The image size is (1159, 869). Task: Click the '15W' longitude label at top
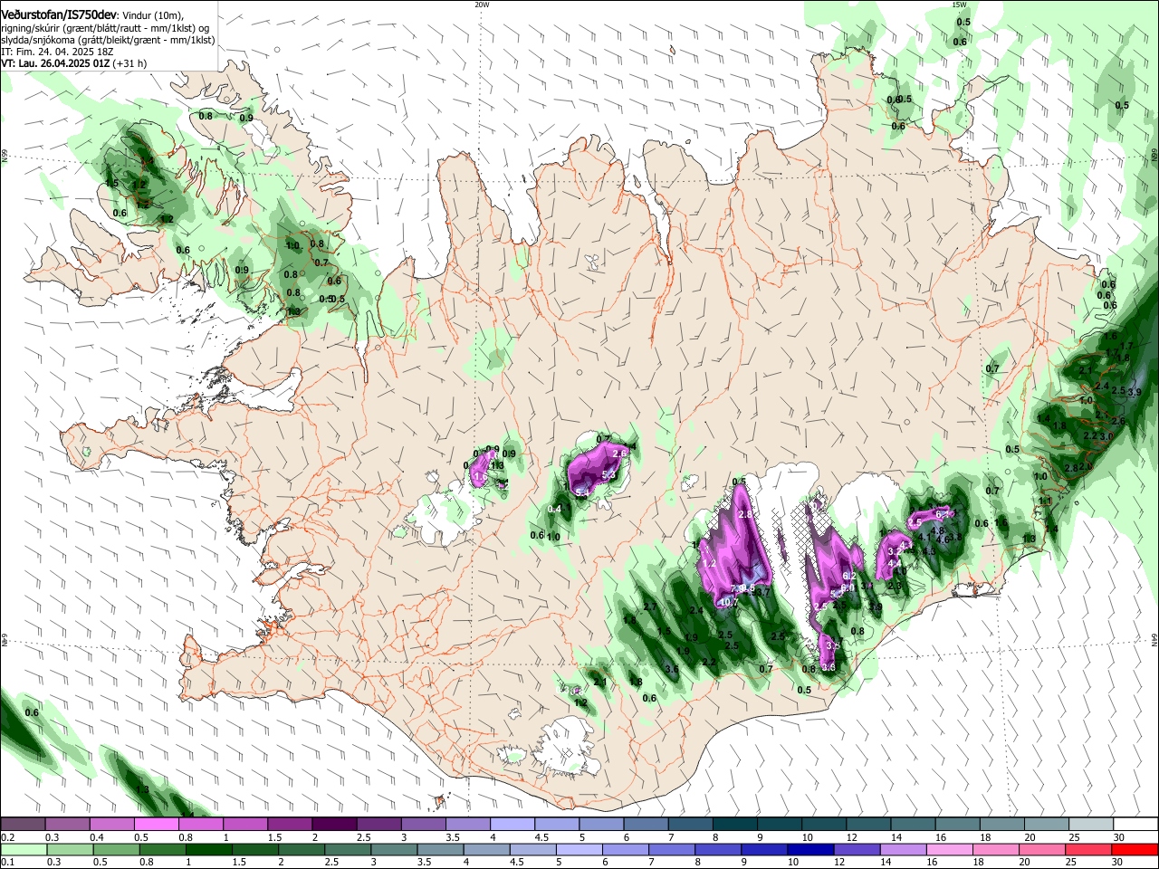coord(959,5)
